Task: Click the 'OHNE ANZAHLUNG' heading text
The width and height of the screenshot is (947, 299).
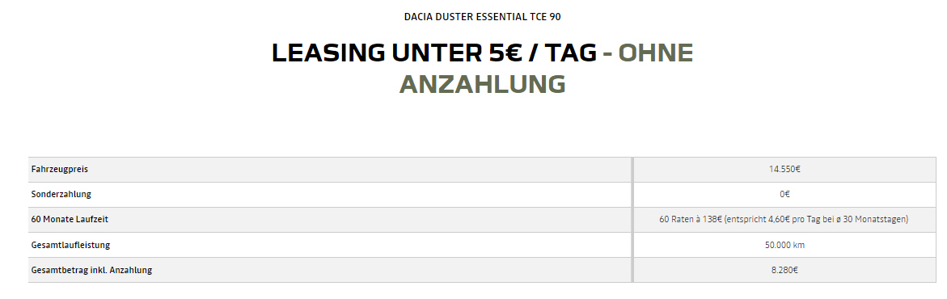Action: (x=546, y=68)
